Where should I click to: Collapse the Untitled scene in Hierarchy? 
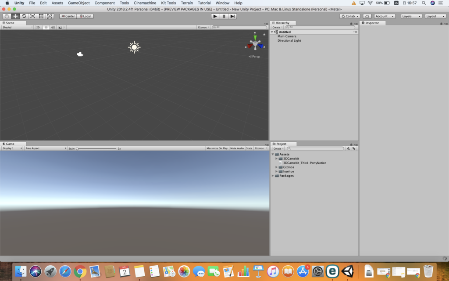pos(272,32)
